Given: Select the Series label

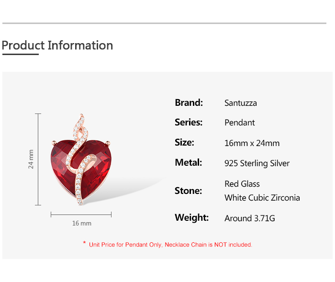Looking at the screenshot, I should (x=189, y=123).
